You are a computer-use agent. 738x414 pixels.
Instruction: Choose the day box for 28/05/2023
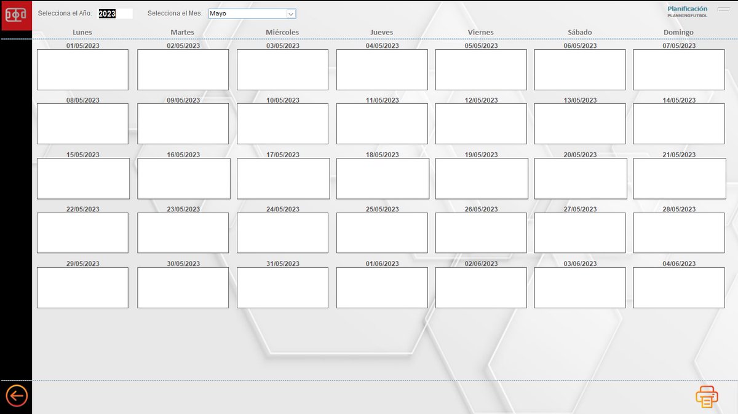tap(679, 233)
